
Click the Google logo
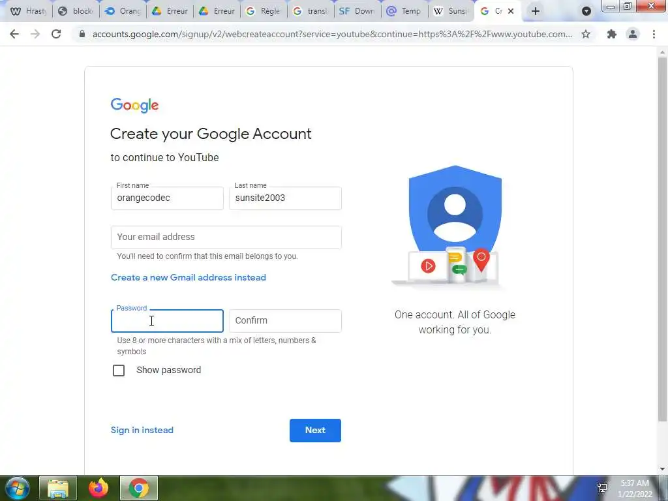click(x=134, y=105)
